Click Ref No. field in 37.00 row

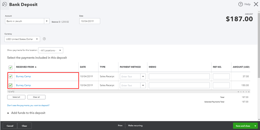click(x=221, y=76)
